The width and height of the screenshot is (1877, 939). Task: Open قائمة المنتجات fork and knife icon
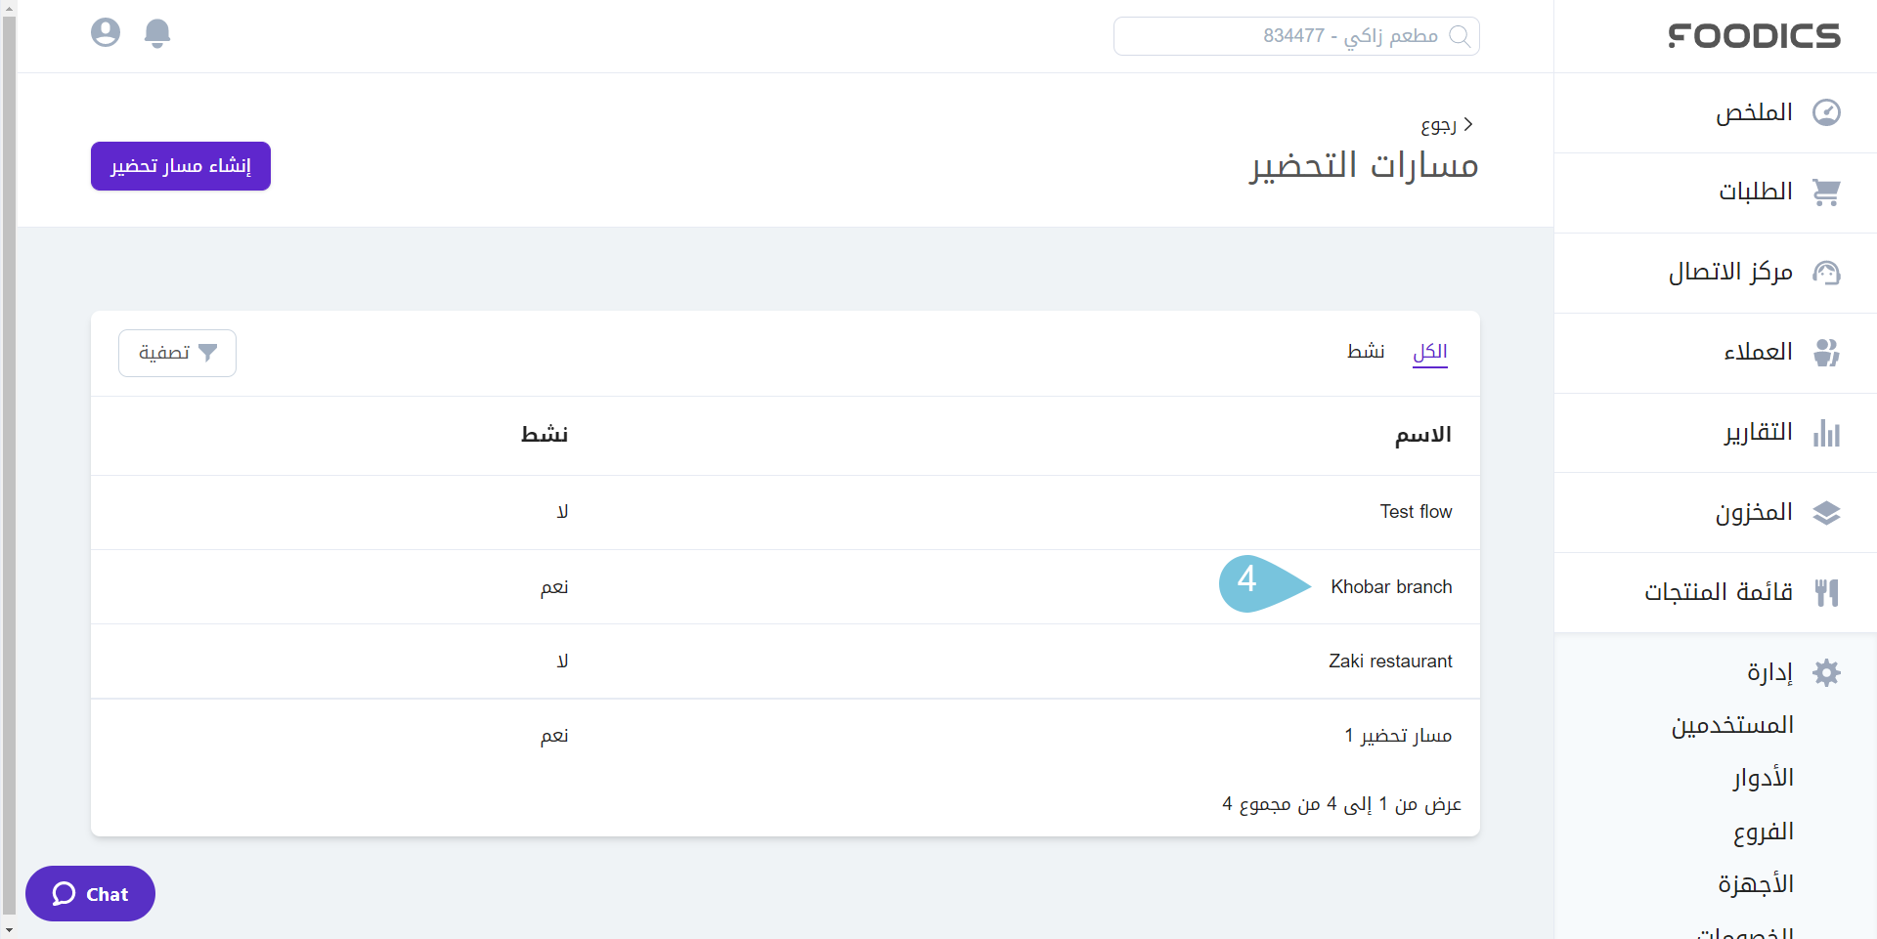click(x=1826, y=593)
